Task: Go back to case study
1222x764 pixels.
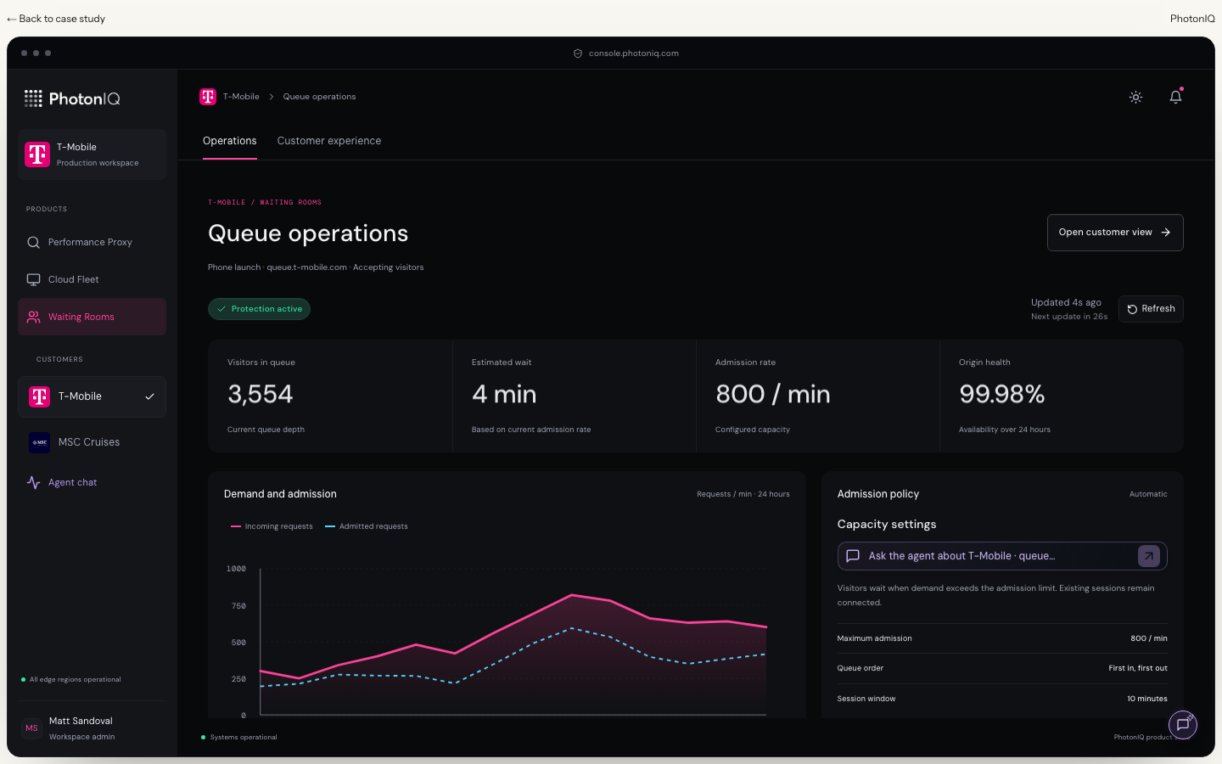Action: point(56,19)
